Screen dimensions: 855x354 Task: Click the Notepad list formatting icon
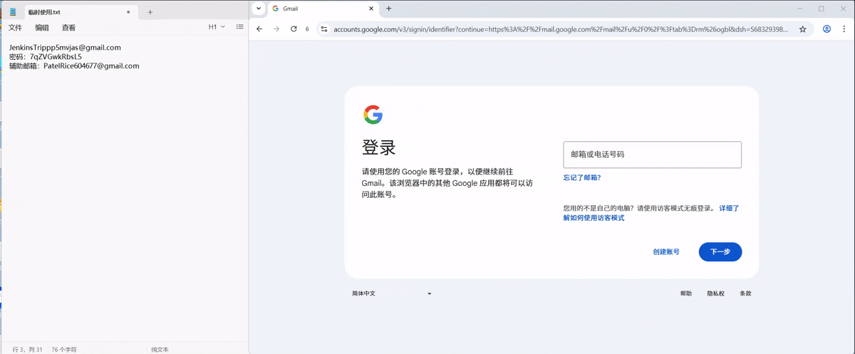[239, 27]
